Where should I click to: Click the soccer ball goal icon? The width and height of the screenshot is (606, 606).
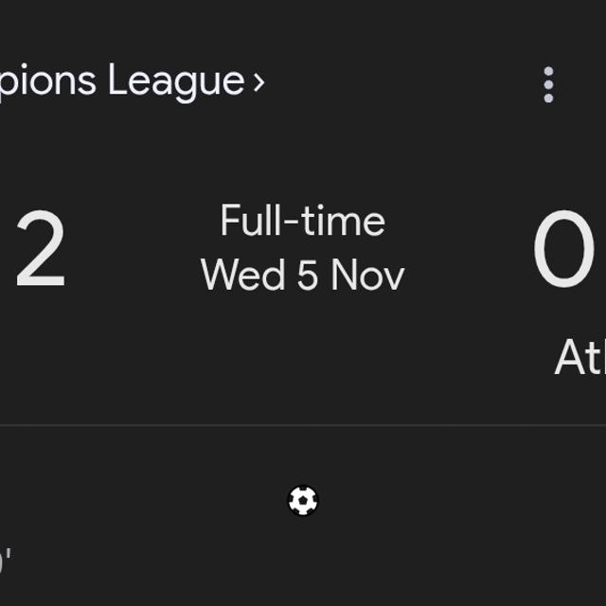coord(303,501)
